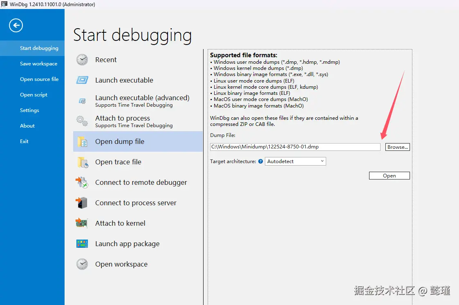Screen dimensions: 459x305
Task: Select Launch executable (advanced) label
Action: (142, 98)
